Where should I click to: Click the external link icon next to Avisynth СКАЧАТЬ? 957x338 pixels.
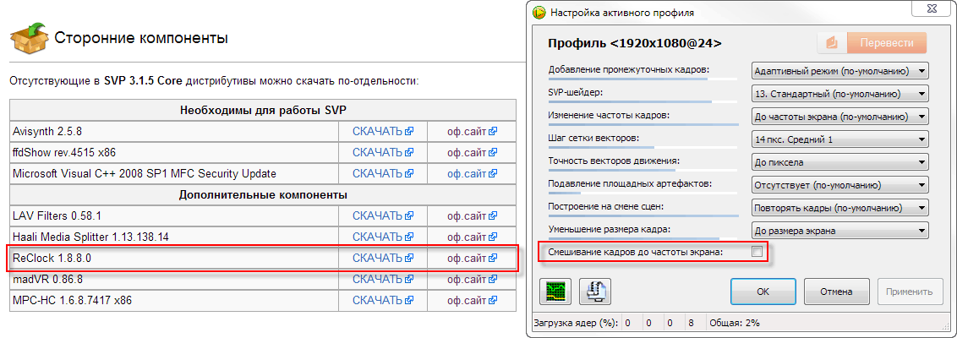coord(409,132)
